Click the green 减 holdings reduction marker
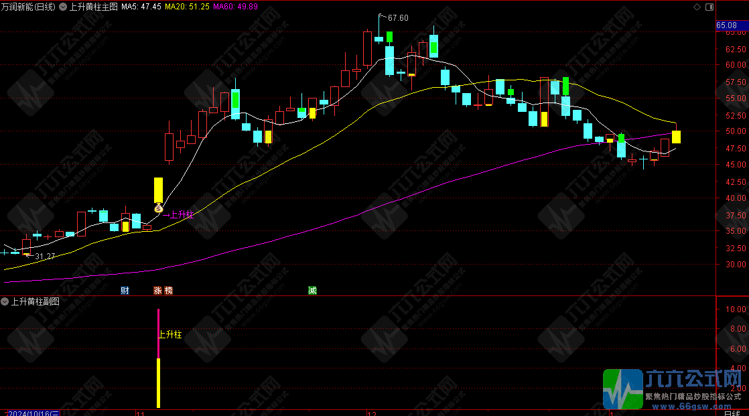The height and width of the screenshot is (416, 749). point(312,290)
